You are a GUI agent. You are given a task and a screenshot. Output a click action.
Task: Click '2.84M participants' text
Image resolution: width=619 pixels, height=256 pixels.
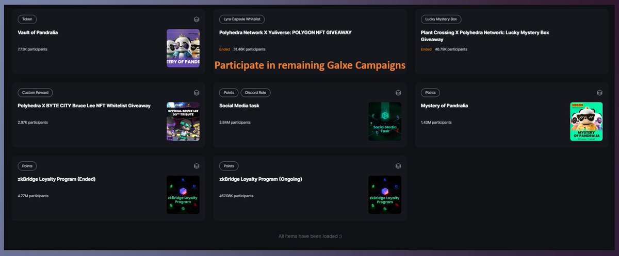click(235, 123)
